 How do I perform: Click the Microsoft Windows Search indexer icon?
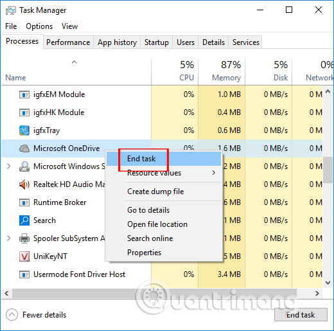[x=24, y=166]
